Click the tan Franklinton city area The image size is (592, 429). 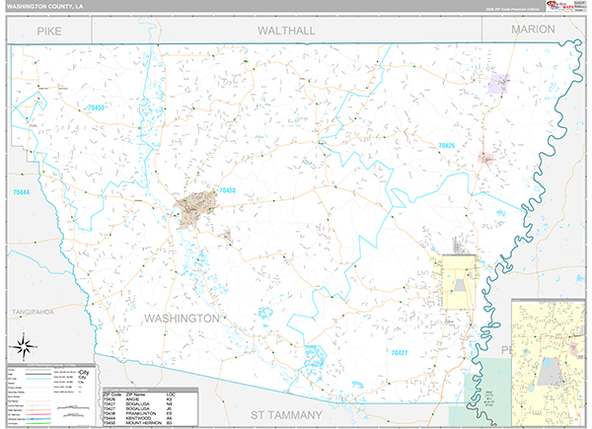(194, 208)
